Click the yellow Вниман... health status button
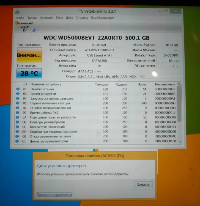 click(x=29, y=55)
